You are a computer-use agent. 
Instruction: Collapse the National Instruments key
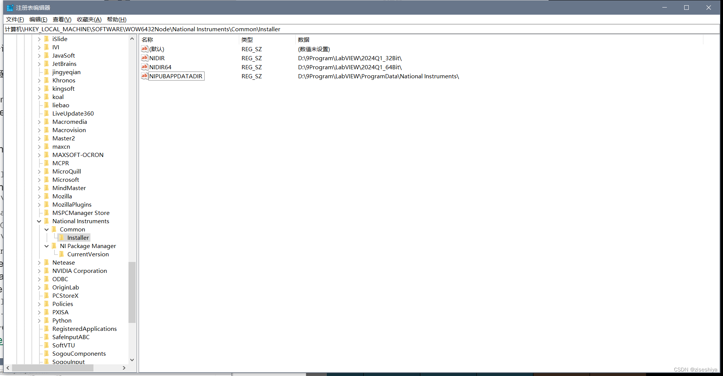[x=39, y=221]
